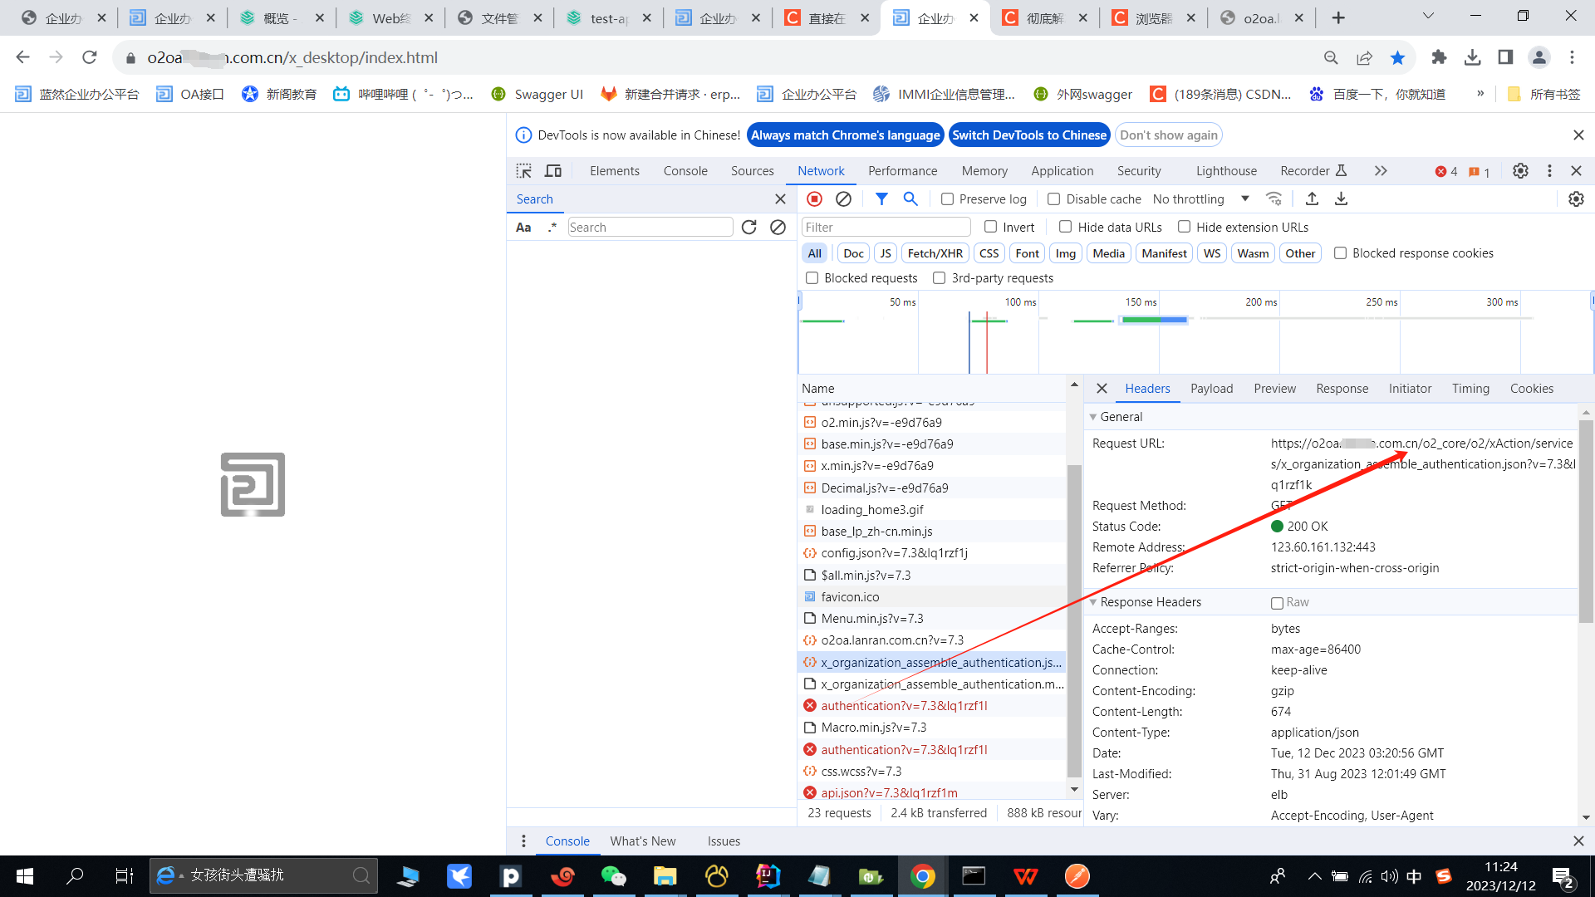Screen dimensions: 1595x897
Task: Check the Disable cache checkbox
Action: pyautogui.click(x=1053, y=199)
